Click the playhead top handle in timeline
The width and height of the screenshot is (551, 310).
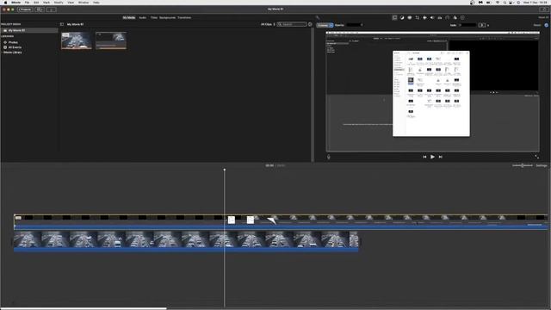click(225, 170)
